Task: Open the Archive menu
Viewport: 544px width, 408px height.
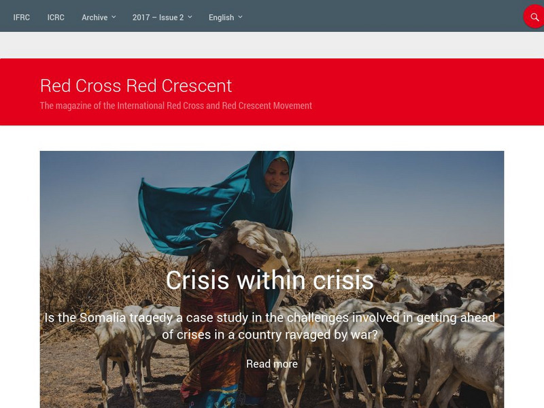Action: [x=99, y=18]
